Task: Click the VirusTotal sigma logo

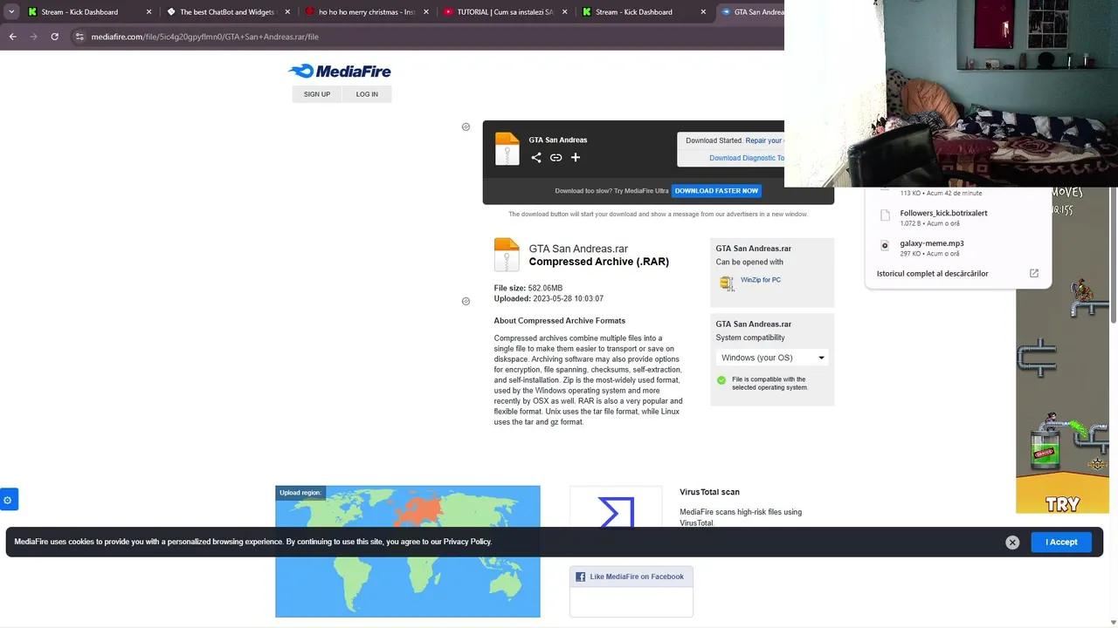Action: (616, 512)
